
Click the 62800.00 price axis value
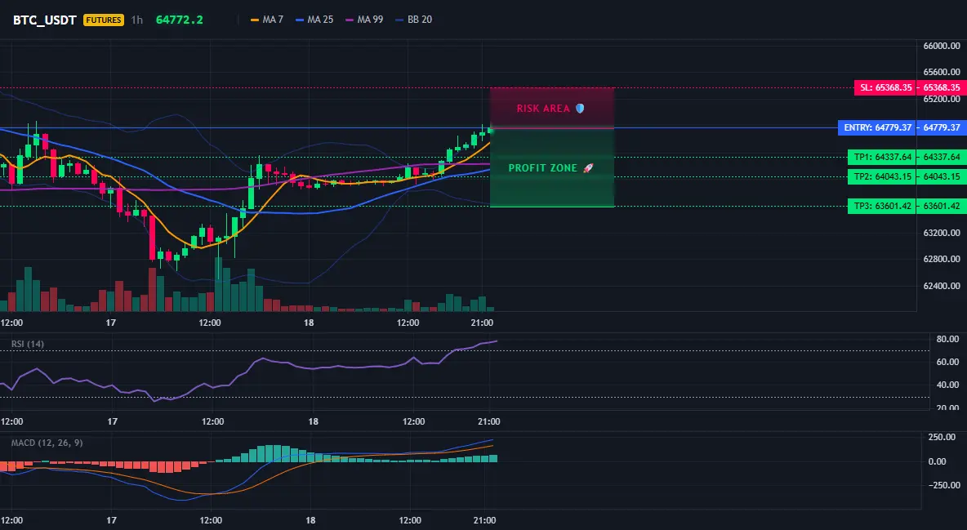(942, 259)
